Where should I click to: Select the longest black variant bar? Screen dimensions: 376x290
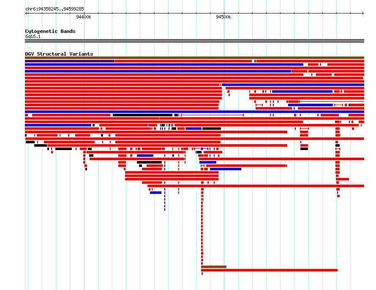click(142, 115)
